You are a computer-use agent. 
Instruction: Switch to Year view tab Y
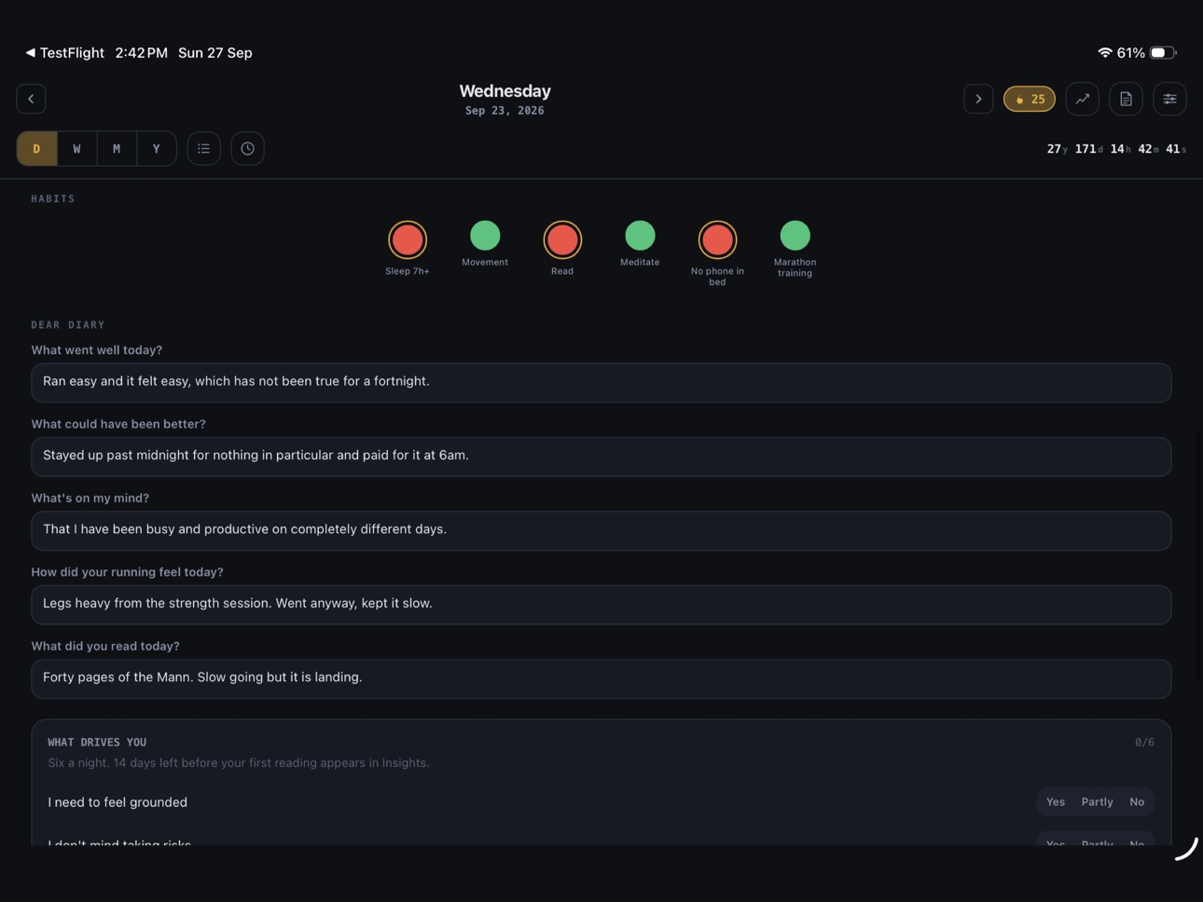[157, 148]
